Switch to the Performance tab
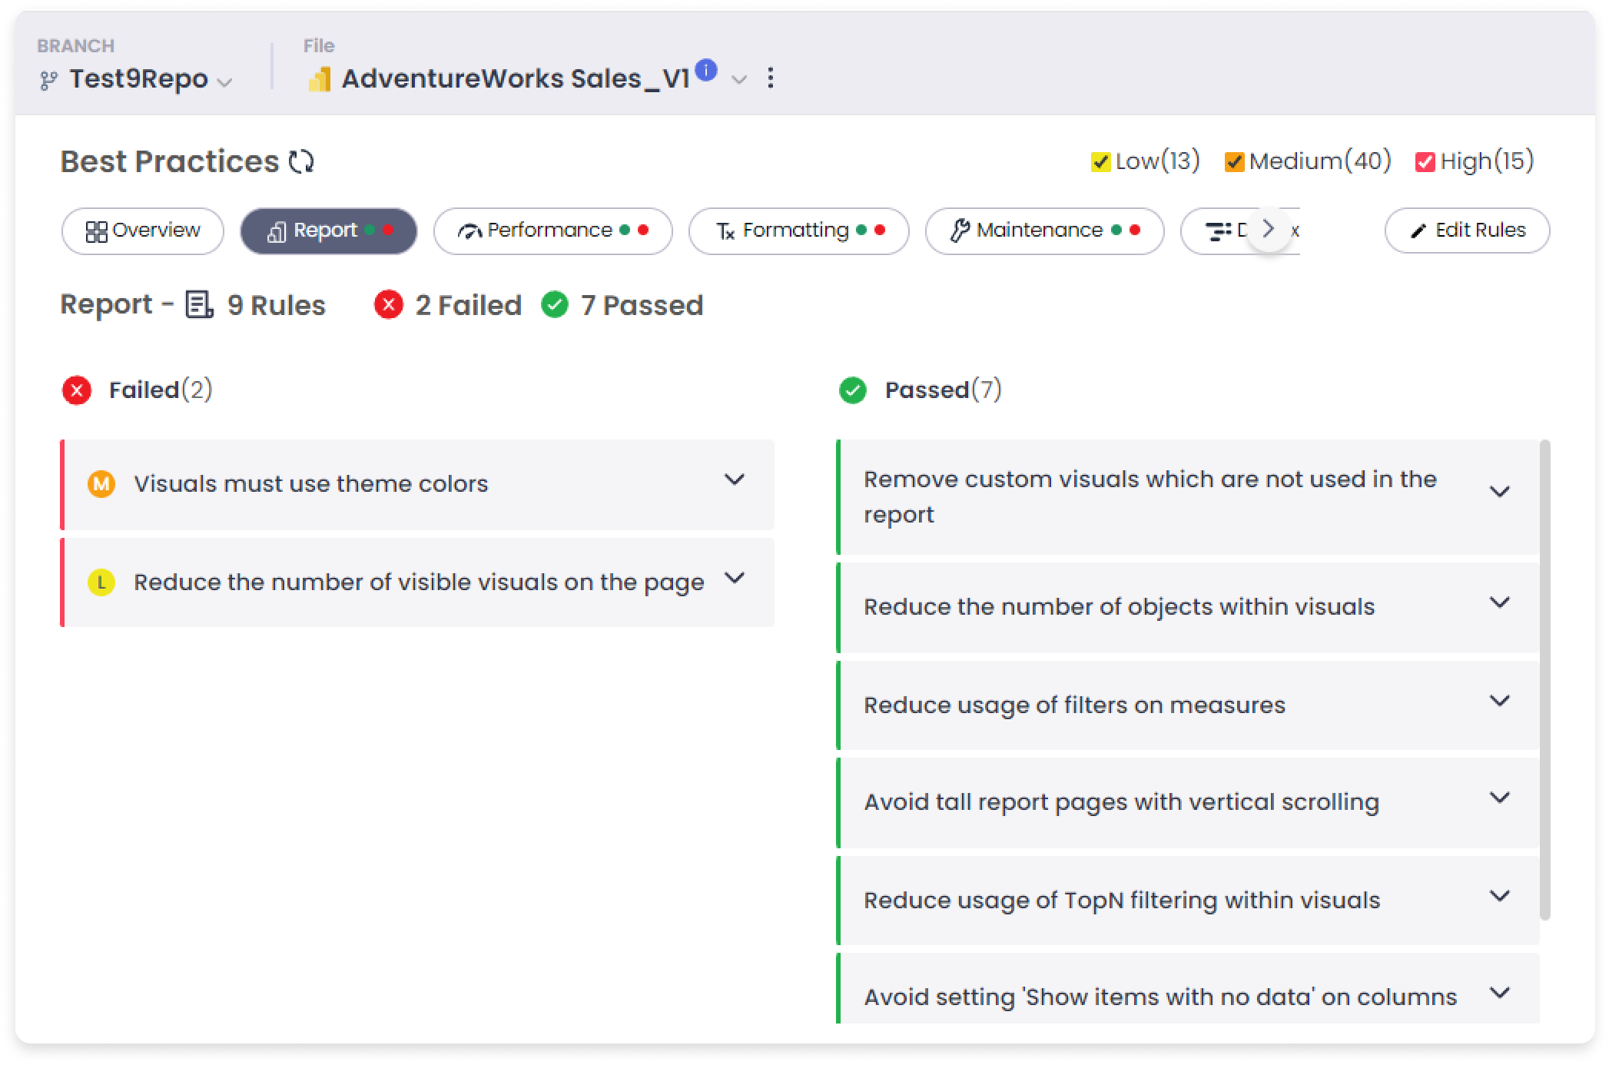Image resolution: width=1609 pixels, height=1065 pixels. pyautogui.click(x=552, y=231)
